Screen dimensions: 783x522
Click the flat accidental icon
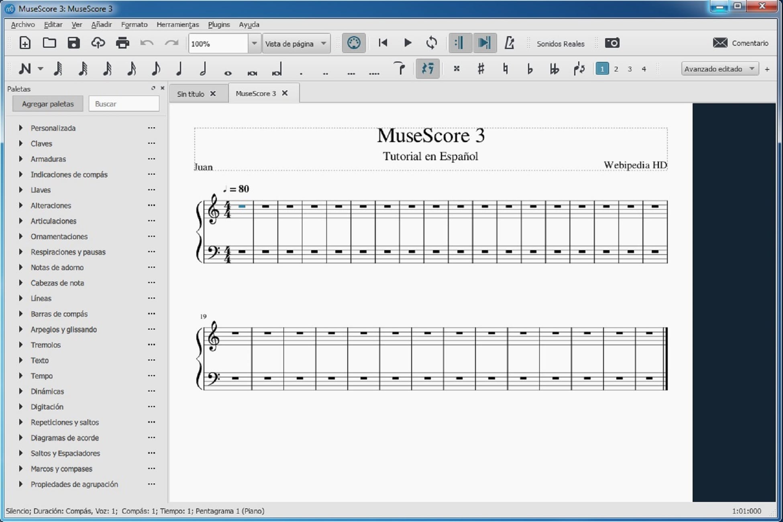529,68
